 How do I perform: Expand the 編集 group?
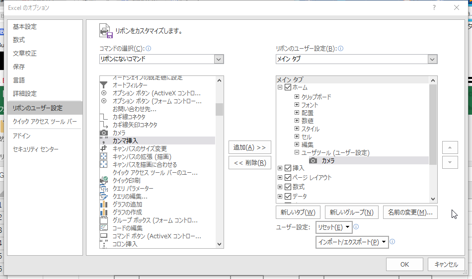(297, 144)
